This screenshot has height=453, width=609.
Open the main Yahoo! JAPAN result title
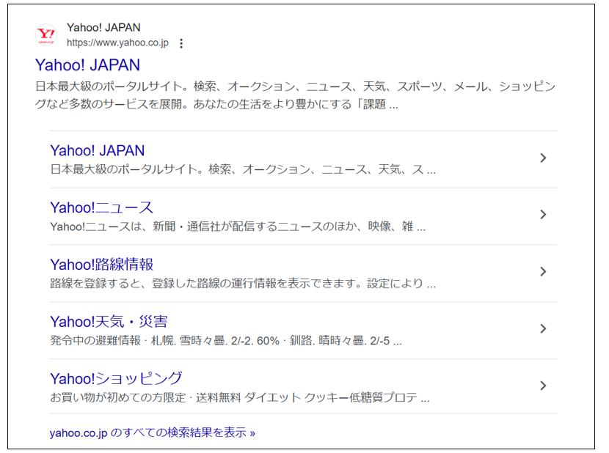(87, 65)
